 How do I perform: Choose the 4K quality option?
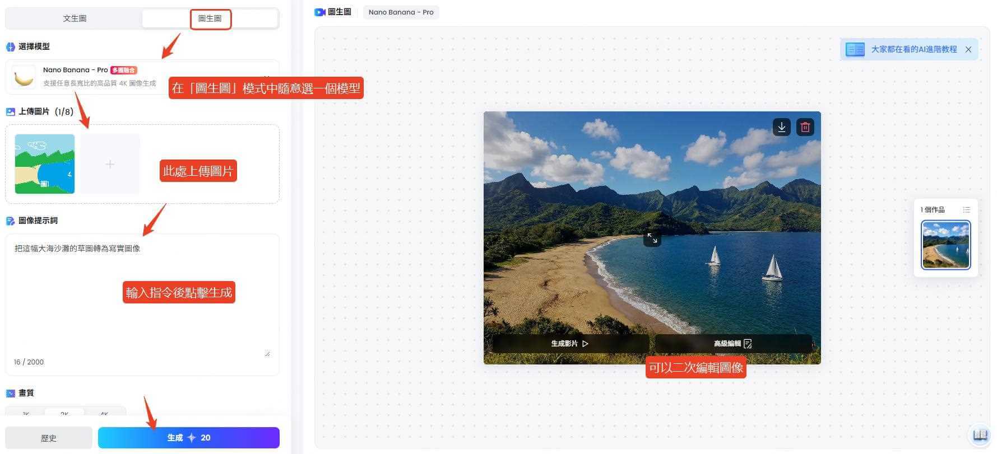pyautogui.click(x=104, y=414)
